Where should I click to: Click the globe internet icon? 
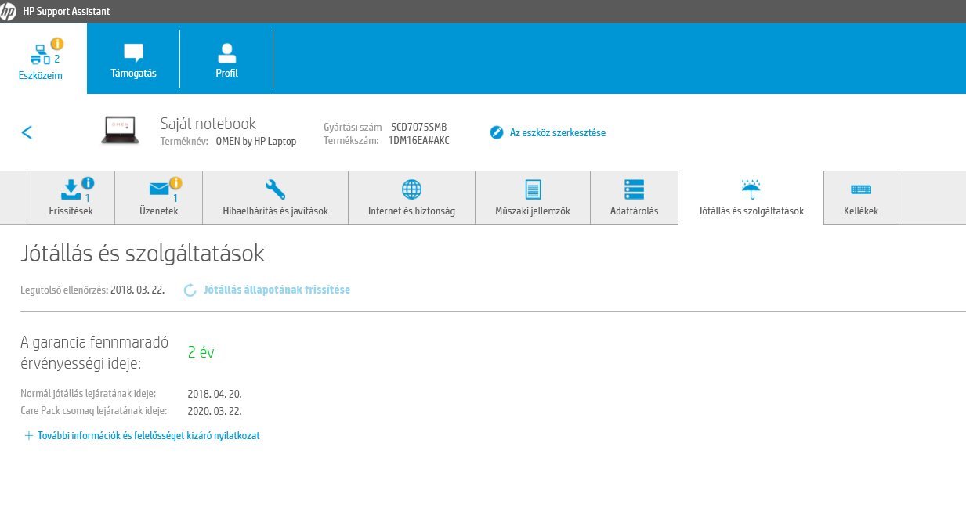click(x=411, y=189)
